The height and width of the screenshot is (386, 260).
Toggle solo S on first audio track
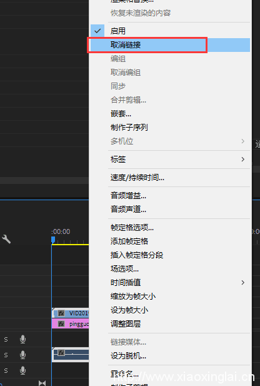[x=6, y=339]
